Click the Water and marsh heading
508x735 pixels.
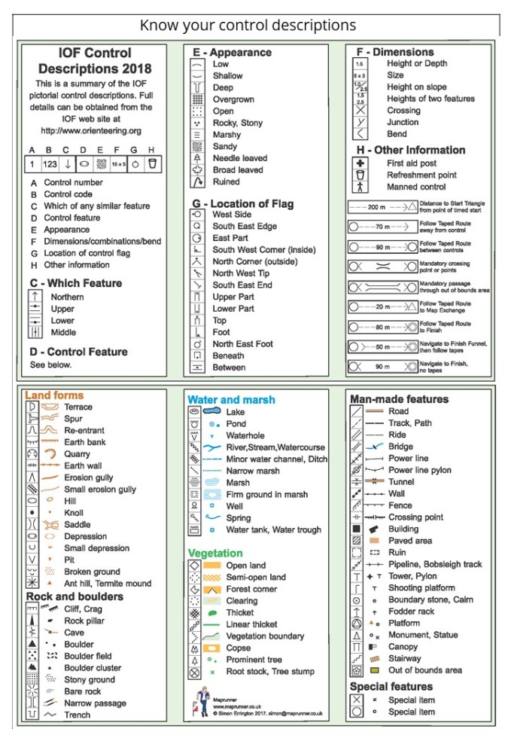231,400
